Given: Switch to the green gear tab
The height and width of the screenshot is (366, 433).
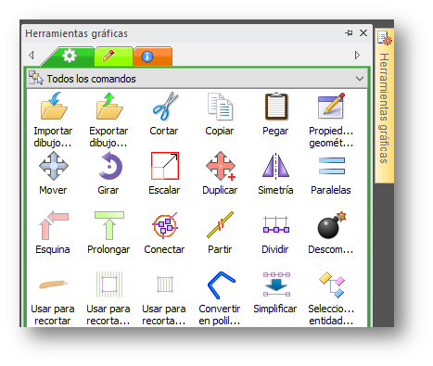Looking at the screenshot, I should (x=70, y=57).
